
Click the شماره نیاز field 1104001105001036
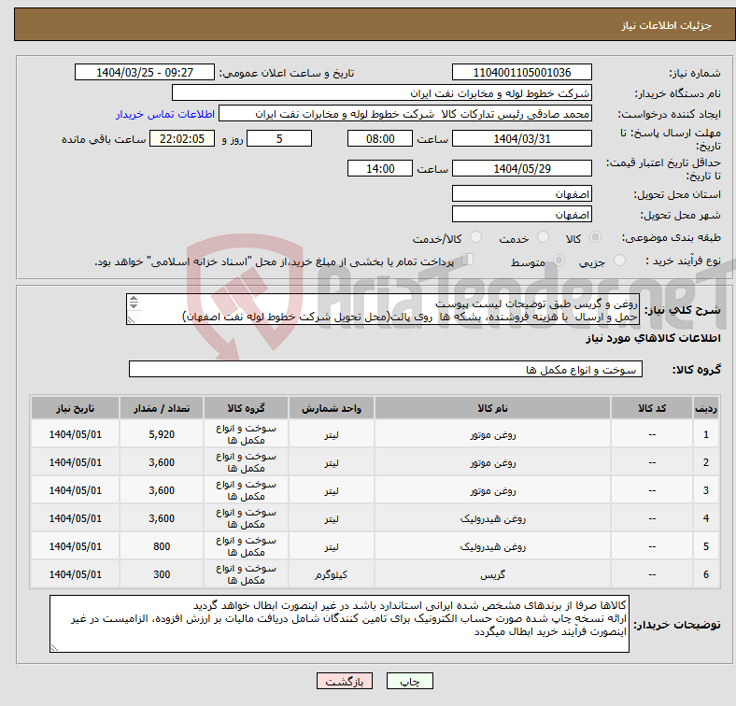point(521,72)
